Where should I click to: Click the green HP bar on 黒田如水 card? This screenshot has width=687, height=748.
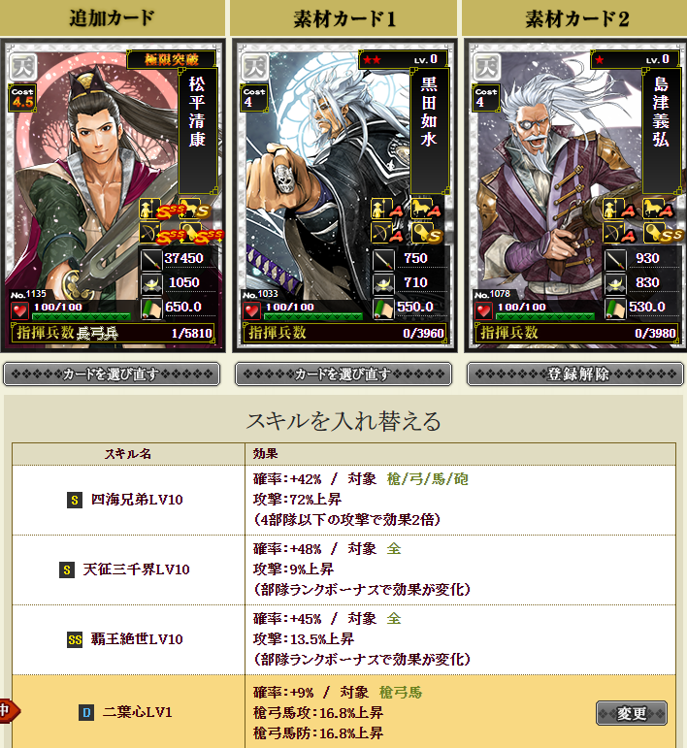(x=313, y=316)
